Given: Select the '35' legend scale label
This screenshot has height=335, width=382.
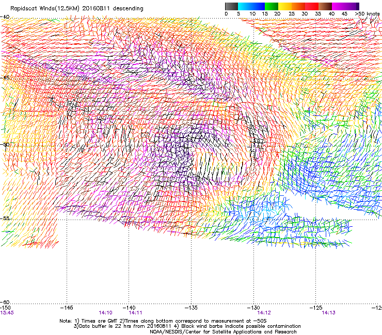Looking at the screenshot, I should coord(318,14).
